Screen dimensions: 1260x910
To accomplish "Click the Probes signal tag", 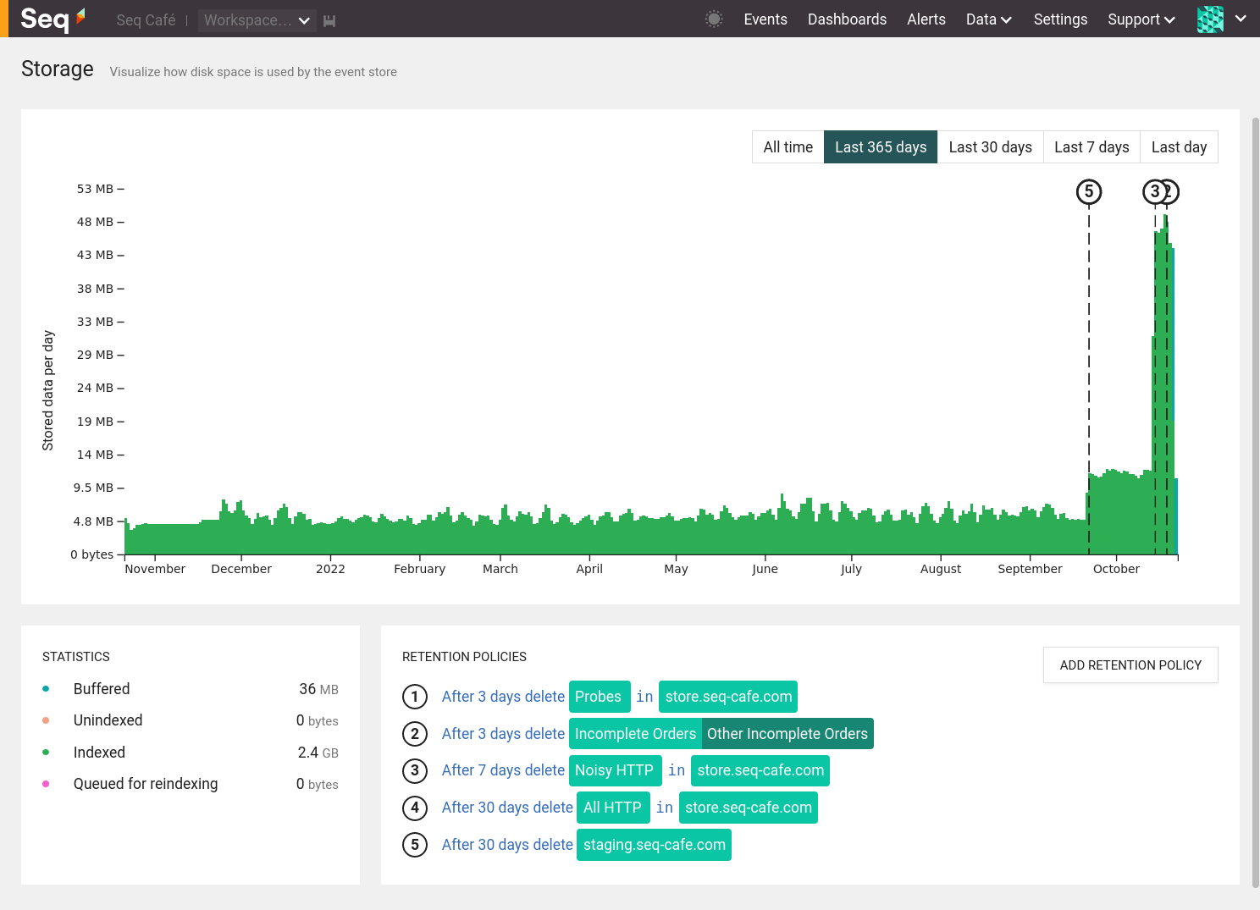I will coord(600,697).
